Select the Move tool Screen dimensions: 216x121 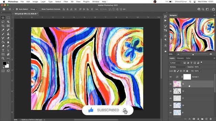3,18
